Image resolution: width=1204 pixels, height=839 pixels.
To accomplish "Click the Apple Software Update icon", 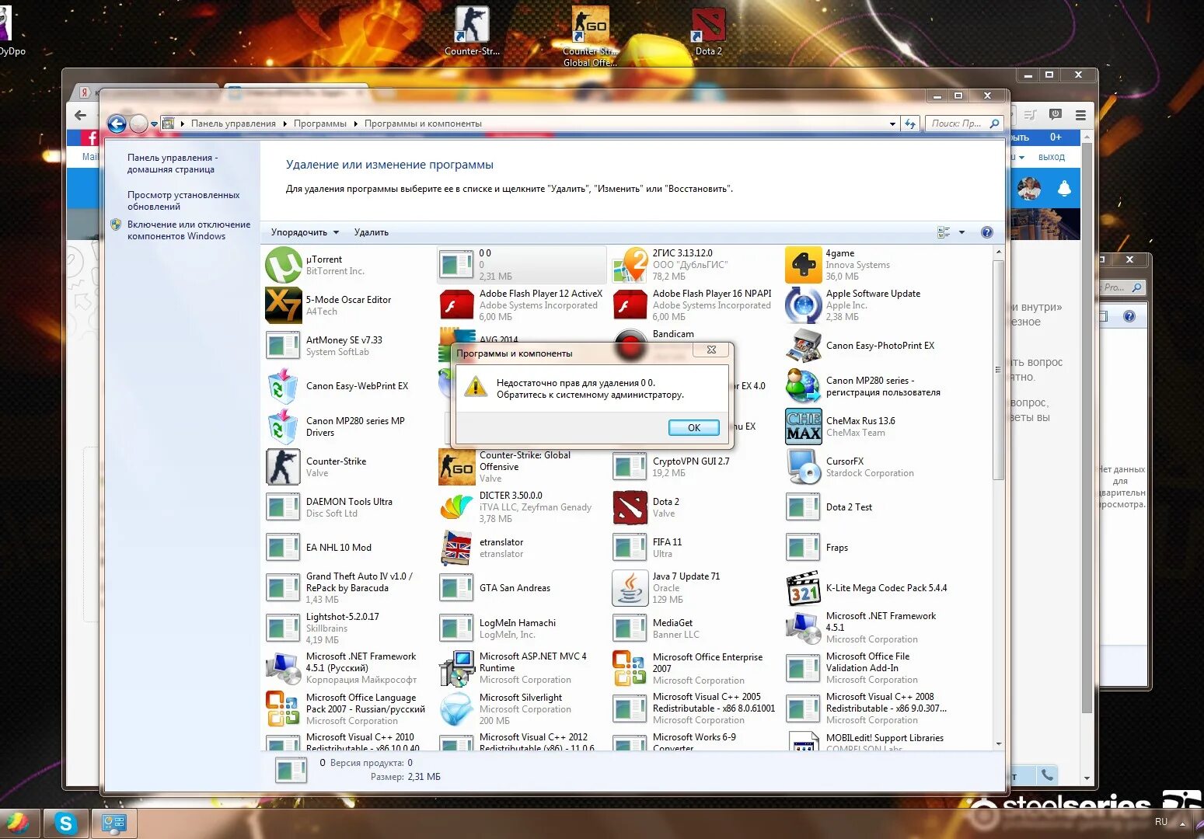I will [803, 305].
